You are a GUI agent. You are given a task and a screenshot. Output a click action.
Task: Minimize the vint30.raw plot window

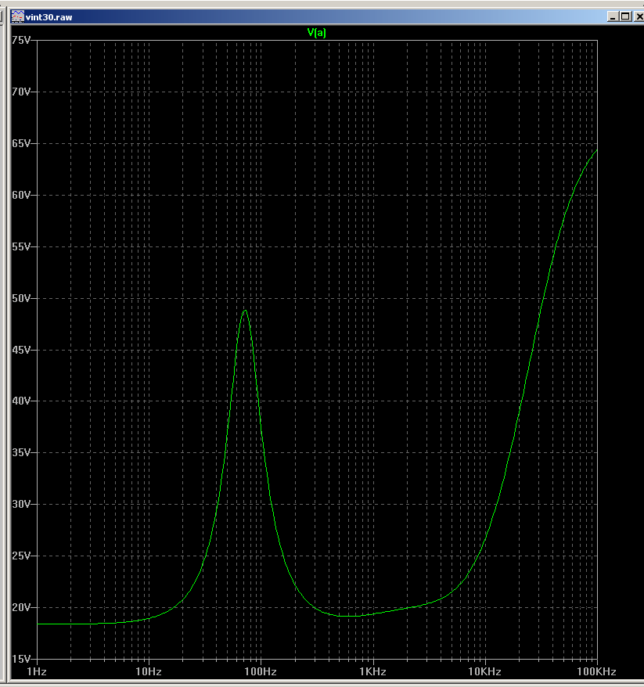[x=613, y=16]
